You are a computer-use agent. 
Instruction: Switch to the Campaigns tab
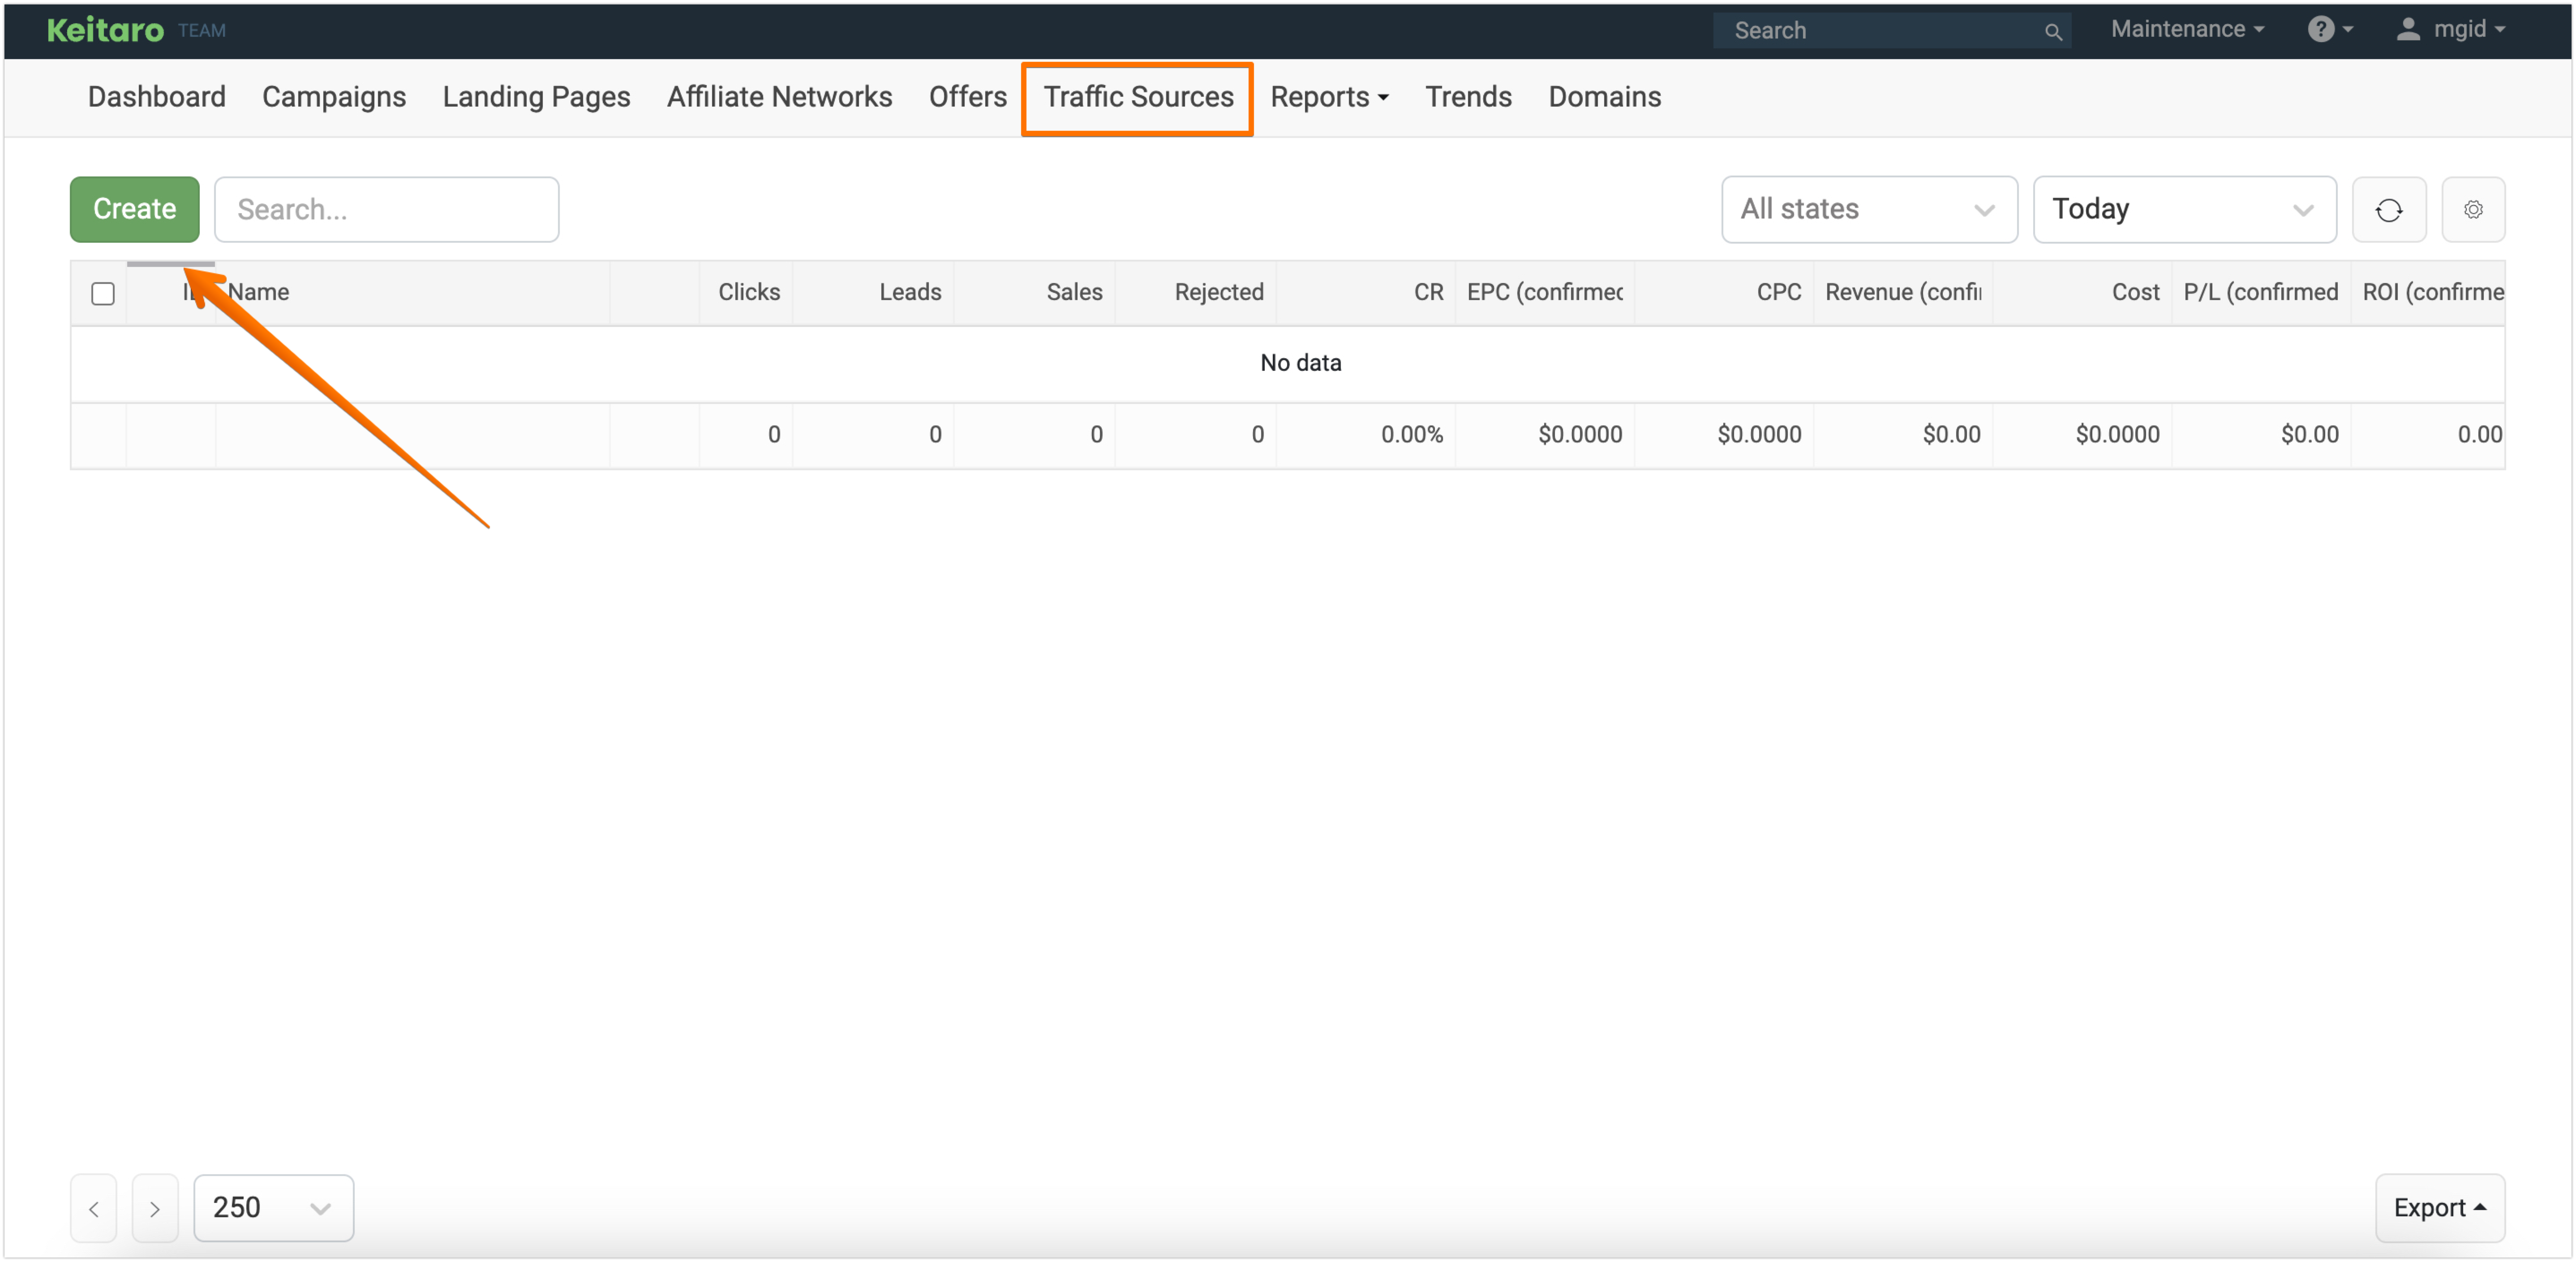[x=334, y=97]
